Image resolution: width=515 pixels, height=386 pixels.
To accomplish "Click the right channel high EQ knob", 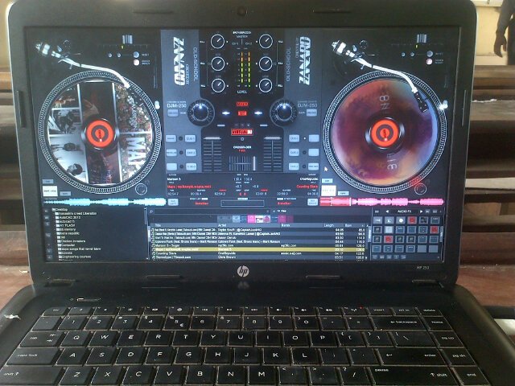I will coord(266,41).
